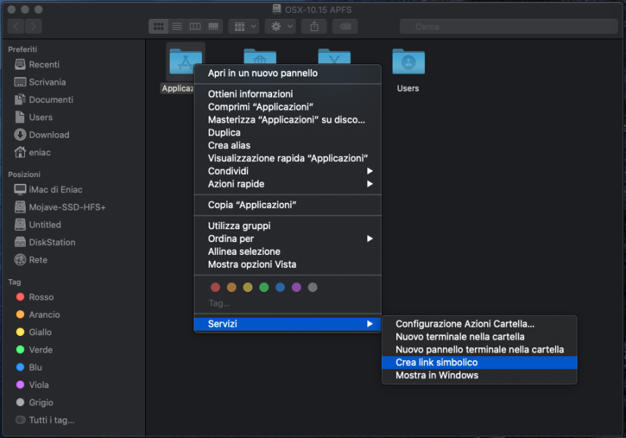
Task: Filter by Grigio tag in sidebar
Action: [x=34, y=402]
